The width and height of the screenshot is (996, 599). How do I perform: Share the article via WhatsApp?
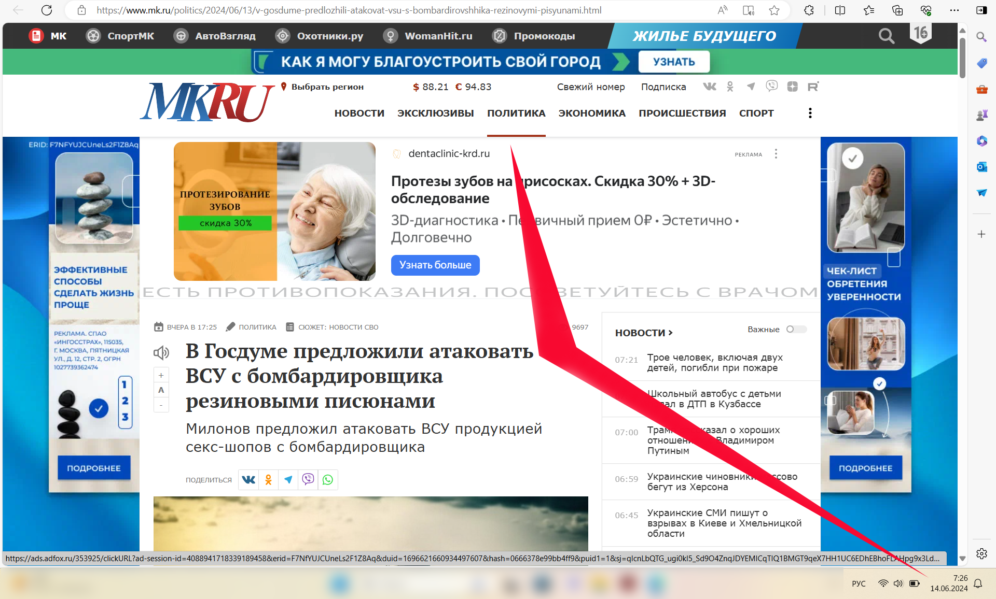click(x=327, y=479)
